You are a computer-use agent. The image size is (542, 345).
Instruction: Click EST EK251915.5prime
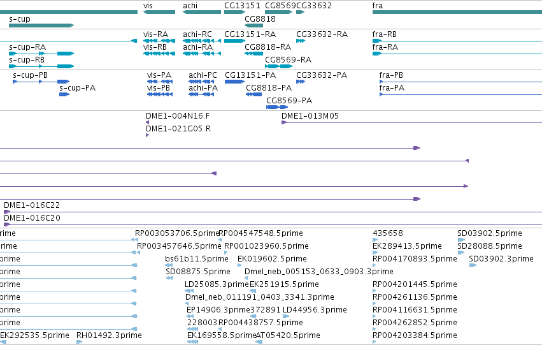pos(284,284)
